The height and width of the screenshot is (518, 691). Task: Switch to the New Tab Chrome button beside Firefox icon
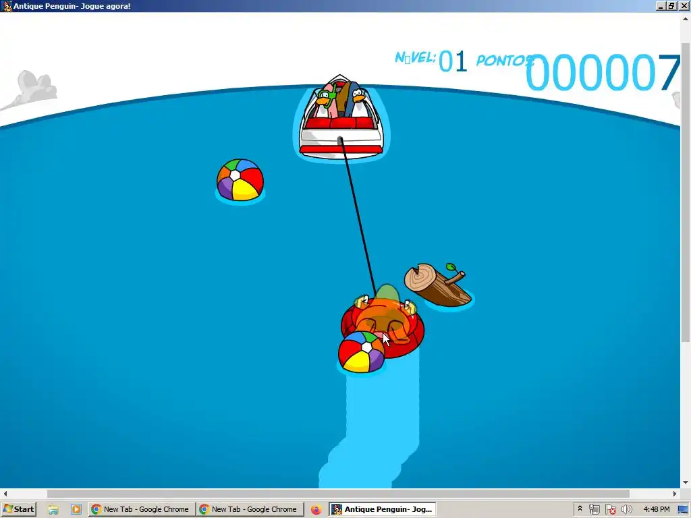250,509
